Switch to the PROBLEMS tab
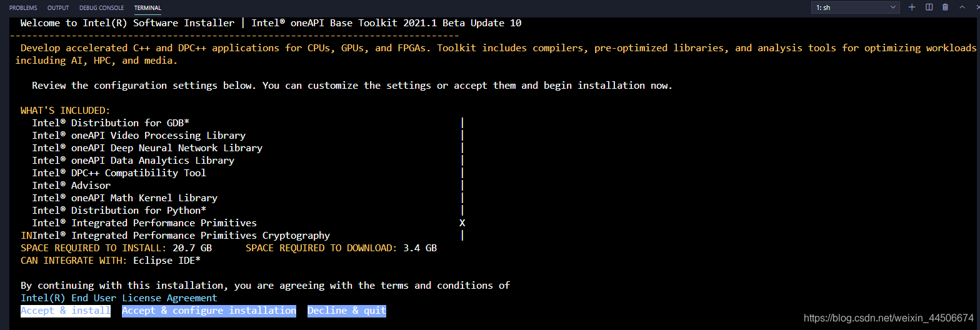 pyautogui.click(x=22, y=8)
